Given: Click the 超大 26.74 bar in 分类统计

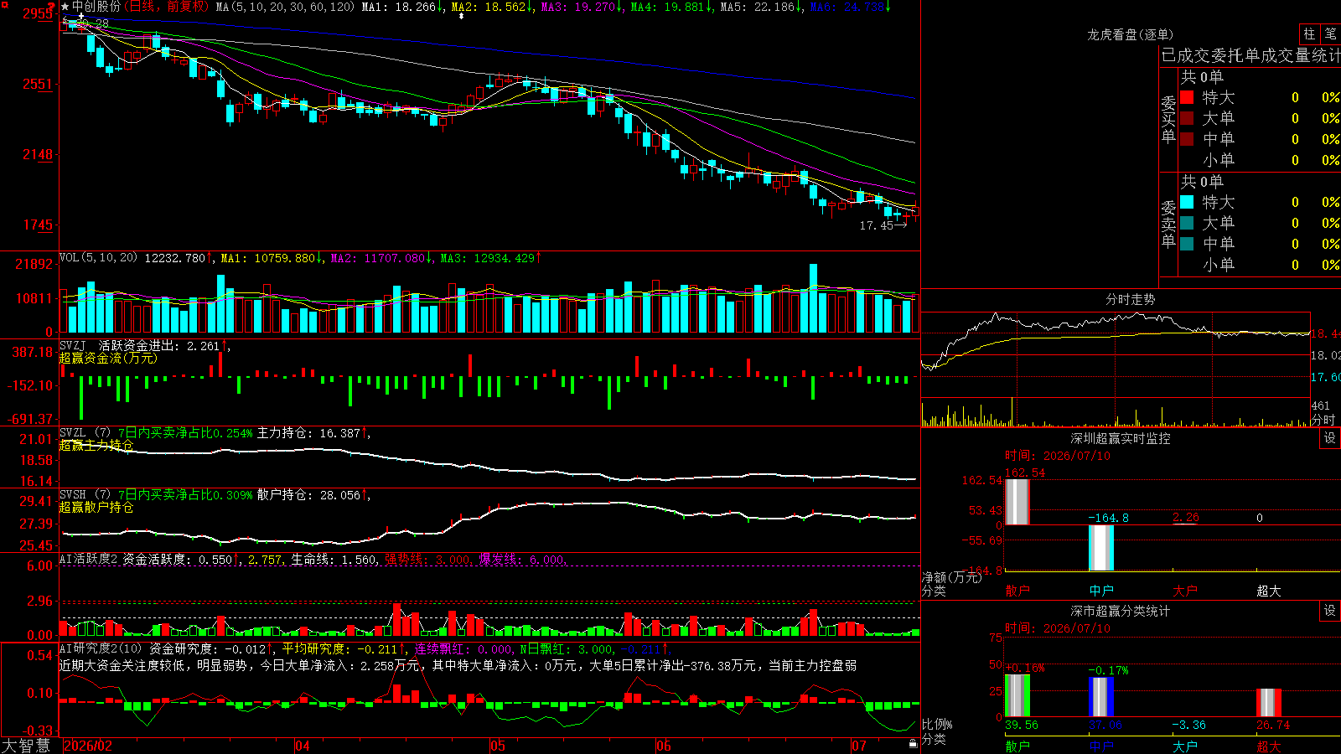Looking at the screenshot, I should point(1269,703).
